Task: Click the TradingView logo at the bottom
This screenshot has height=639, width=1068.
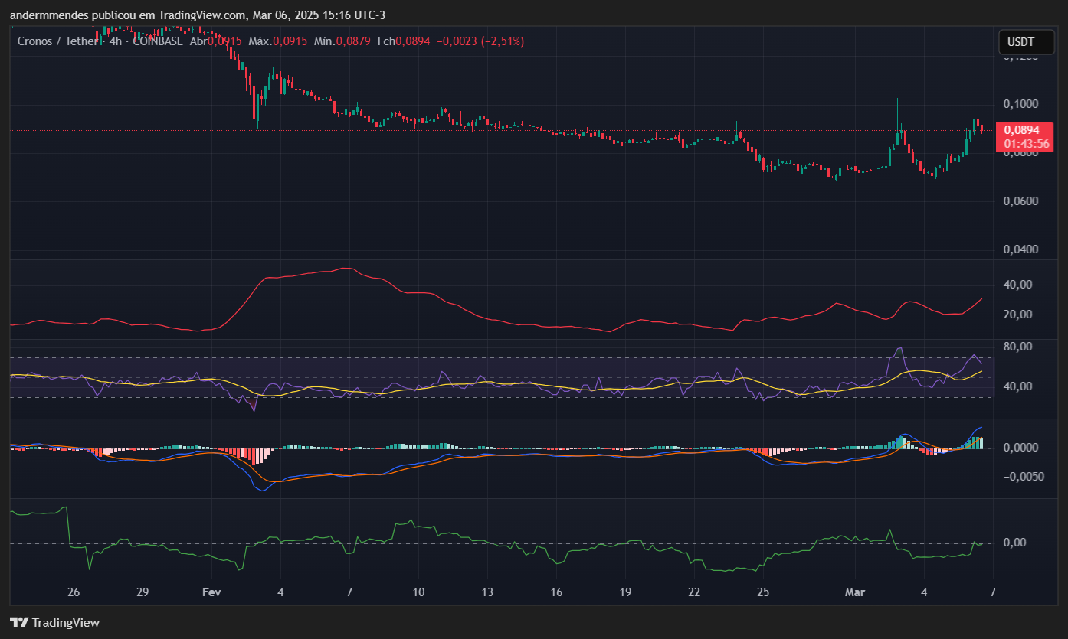Action: coord(54,622)
